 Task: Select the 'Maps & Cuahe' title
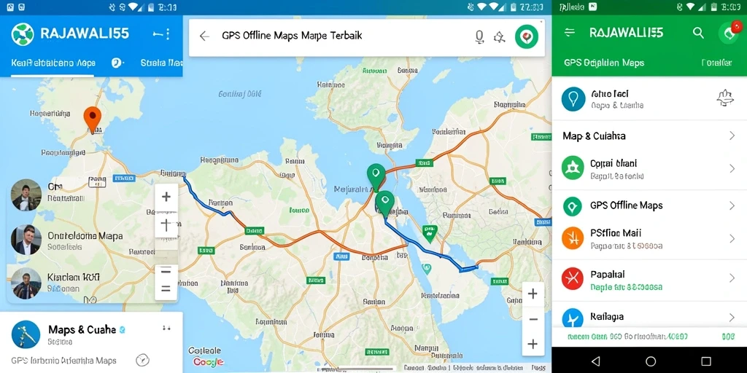coord(82,329)
